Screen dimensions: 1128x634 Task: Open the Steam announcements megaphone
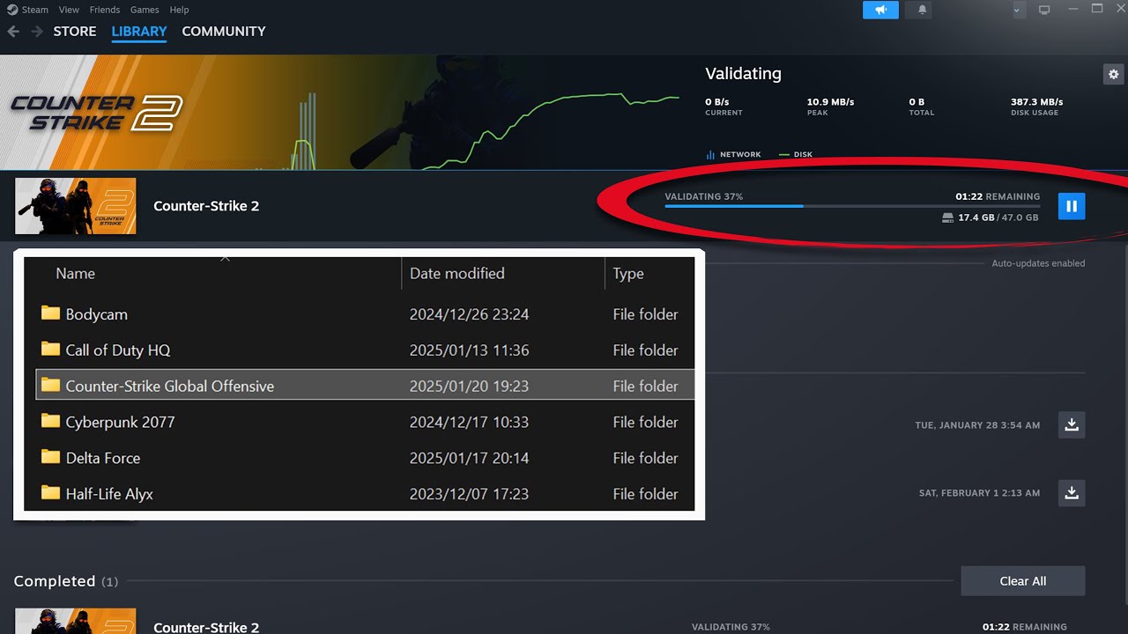point(880,10)
